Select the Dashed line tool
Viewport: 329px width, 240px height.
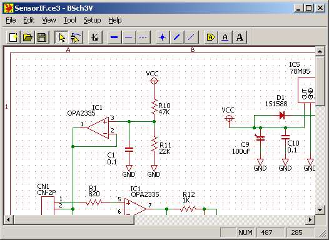(143, 37)
